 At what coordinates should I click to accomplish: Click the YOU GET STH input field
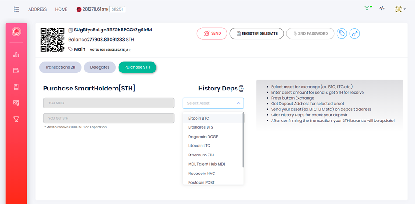coord(109,118)
